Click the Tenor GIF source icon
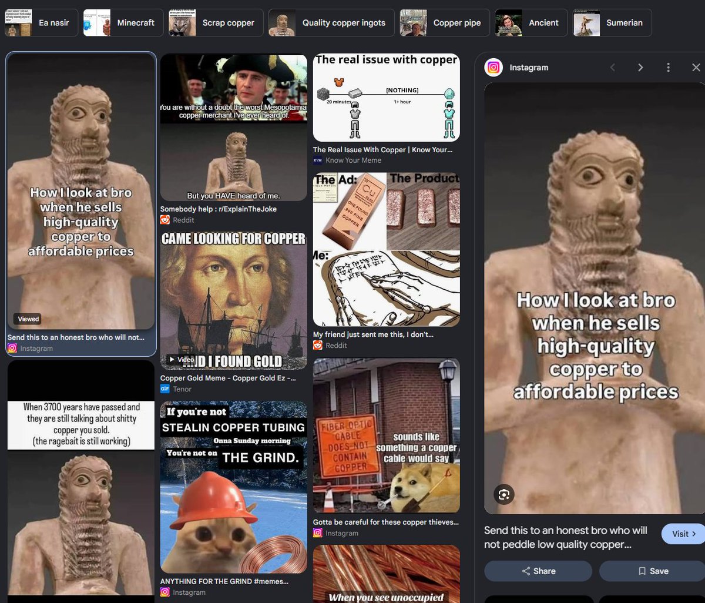This screenshot has width=705, height=603. 165,389
